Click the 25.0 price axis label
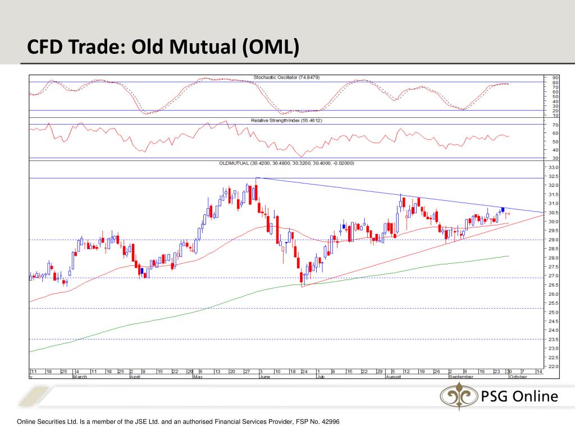The height and width of the screenshot is (431, 575). (x=553, y=312)
